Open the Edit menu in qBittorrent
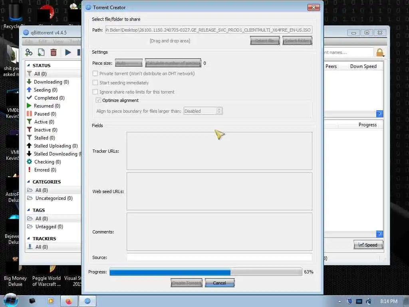The height and width of the screenshot is (307, 409). 43,42
